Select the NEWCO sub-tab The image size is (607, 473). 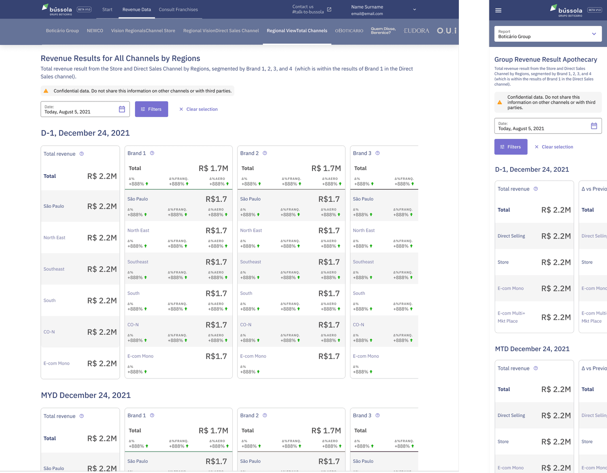pos(95,31)
